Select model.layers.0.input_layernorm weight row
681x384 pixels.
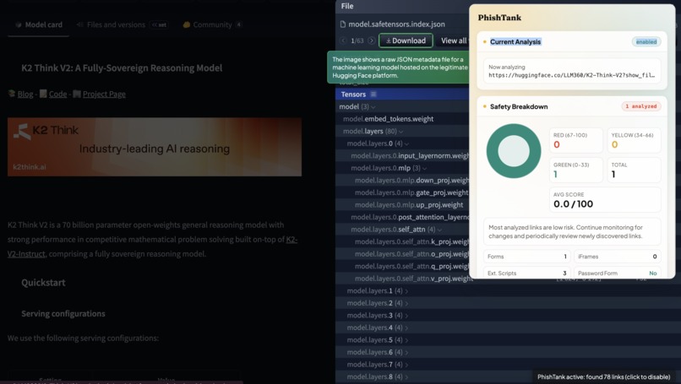click(x=402, y=156)
